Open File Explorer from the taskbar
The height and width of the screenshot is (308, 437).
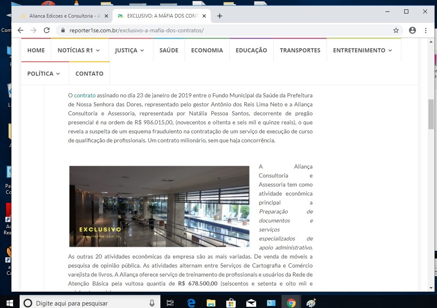click(211, 303)
